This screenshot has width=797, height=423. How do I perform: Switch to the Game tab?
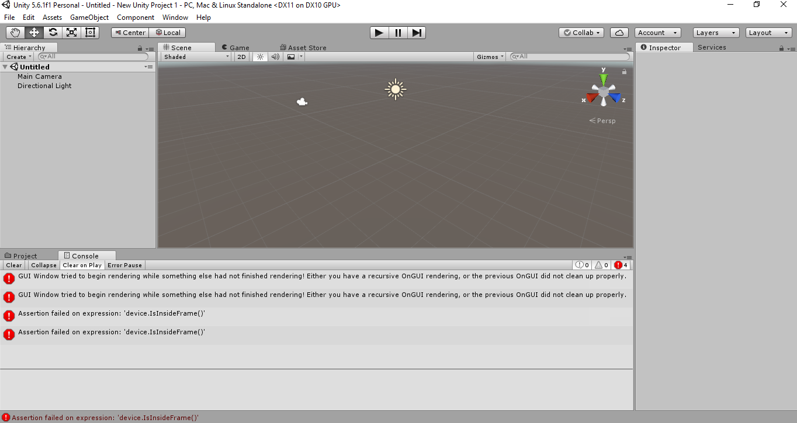(235, 47)
